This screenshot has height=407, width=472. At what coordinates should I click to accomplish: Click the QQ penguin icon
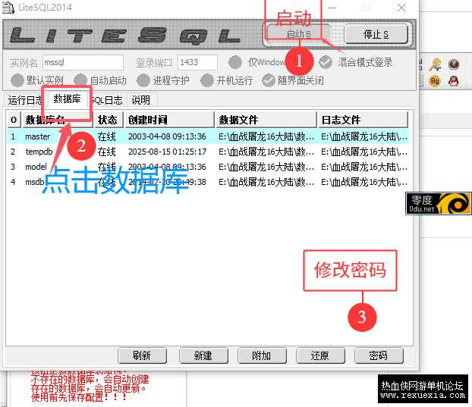(454, 80)
